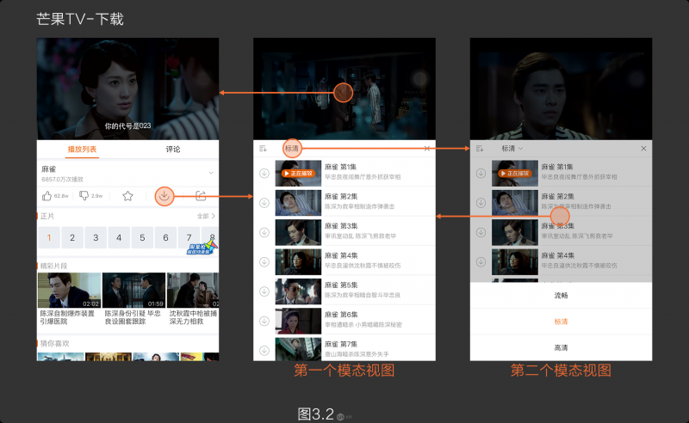Tap the 精彩片段 section heading
The height and width of the screenshot is (423, 689).
pos(54,266)
